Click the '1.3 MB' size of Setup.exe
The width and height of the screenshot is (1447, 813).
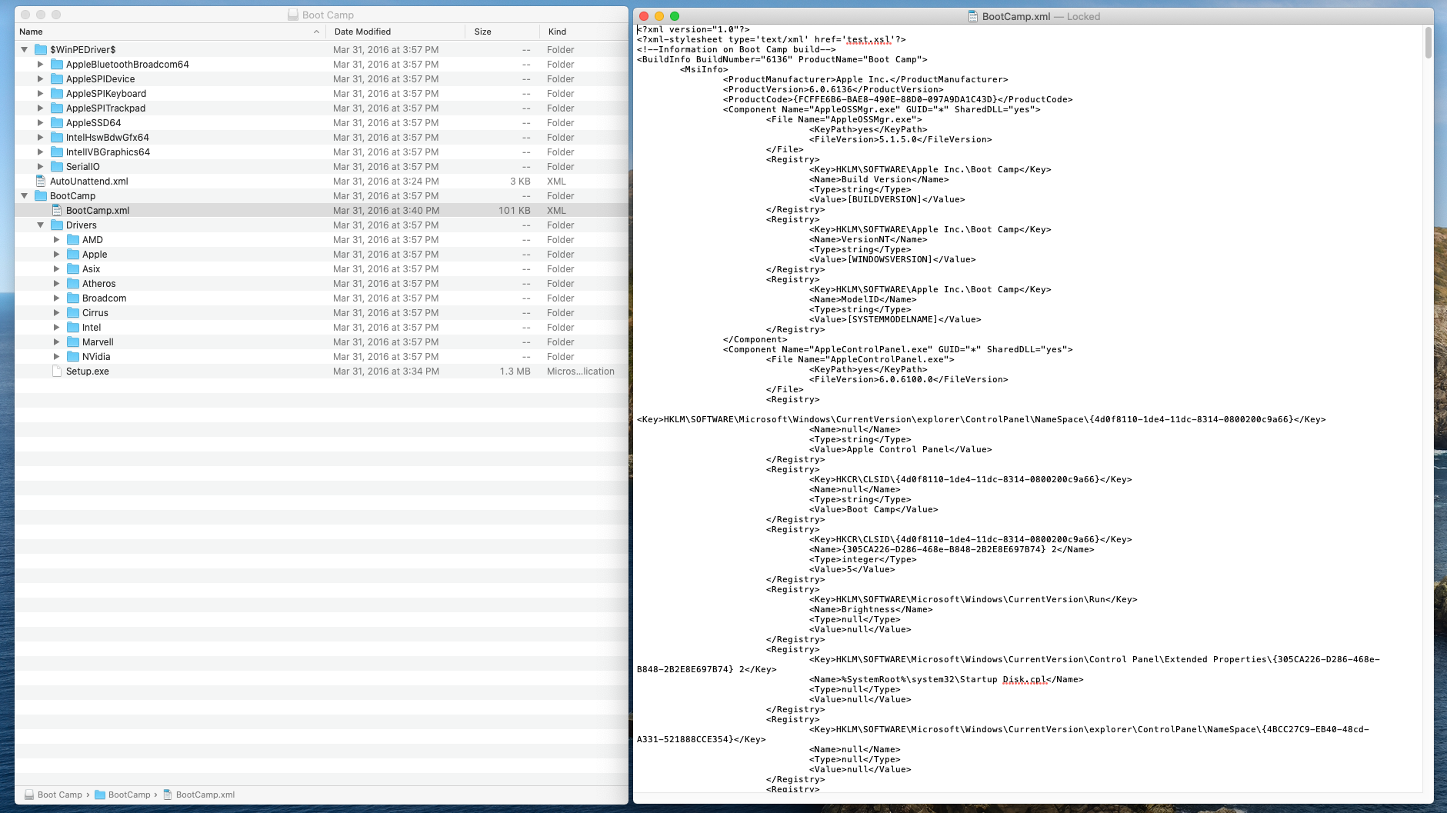515,372
